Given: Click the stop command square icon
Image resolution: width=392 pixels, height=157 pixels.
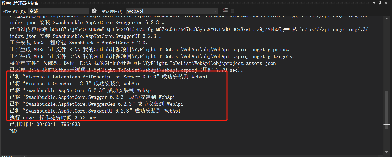Looking at the screenshot, I should click(232, 11).
